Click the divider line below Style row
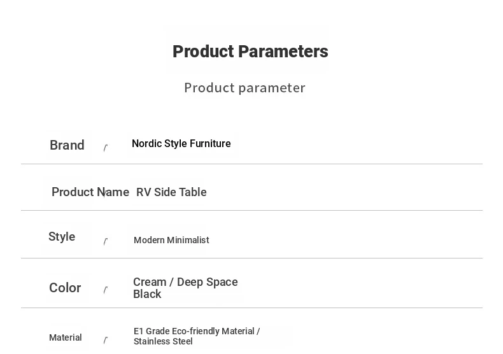Screen dimensions: 503x354 point(252,258)
